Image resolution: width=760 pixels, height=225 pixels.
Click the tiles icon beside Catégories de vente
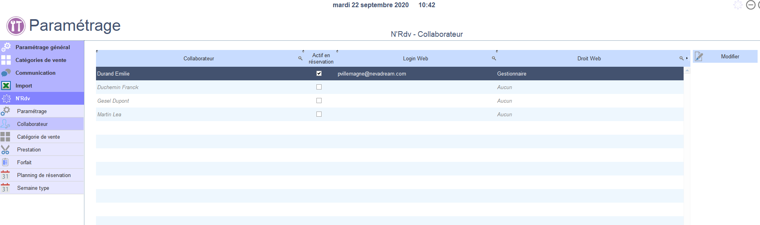click(x=6, y=60)
